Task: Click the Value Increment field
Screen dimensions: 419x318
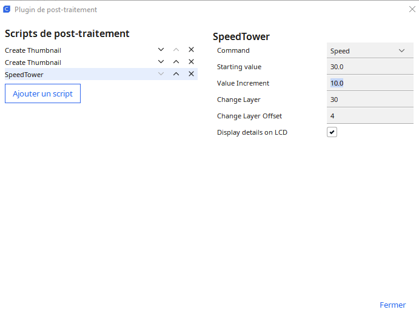Action: tap(370, 83)
